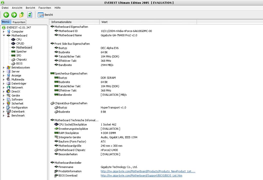Go up one level with folder arrow icon
Viewport: 263px width, 180px height.
[x=22, y=15]
